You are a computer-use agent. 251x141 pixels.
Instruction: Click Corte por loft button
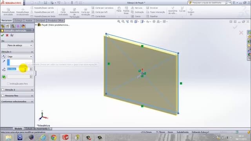(x=99, y=12)
